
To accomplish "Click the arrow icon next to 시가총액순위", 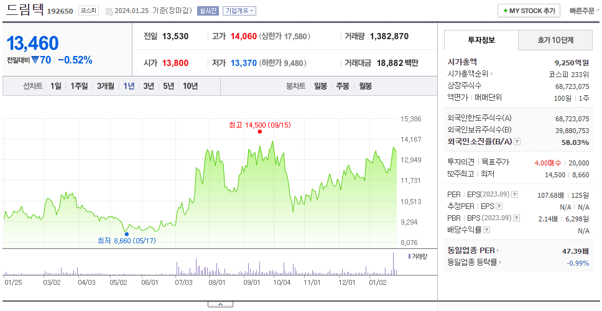I will point(491,74).
